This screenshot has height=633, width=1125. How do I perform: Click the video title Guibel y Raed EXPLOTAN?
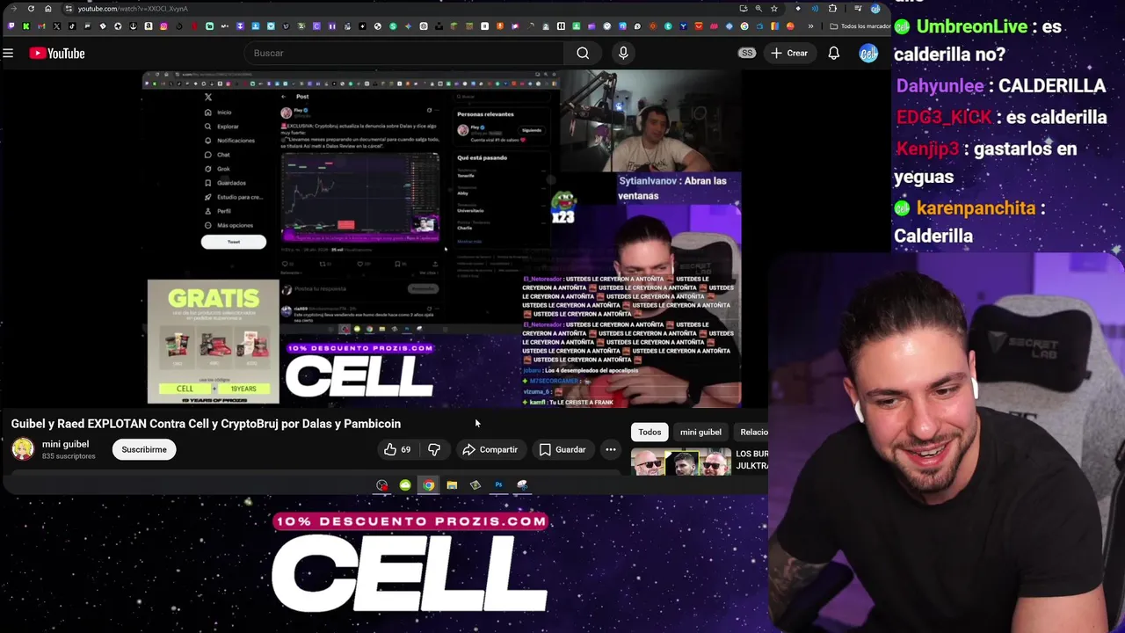(x=206, y=424)
